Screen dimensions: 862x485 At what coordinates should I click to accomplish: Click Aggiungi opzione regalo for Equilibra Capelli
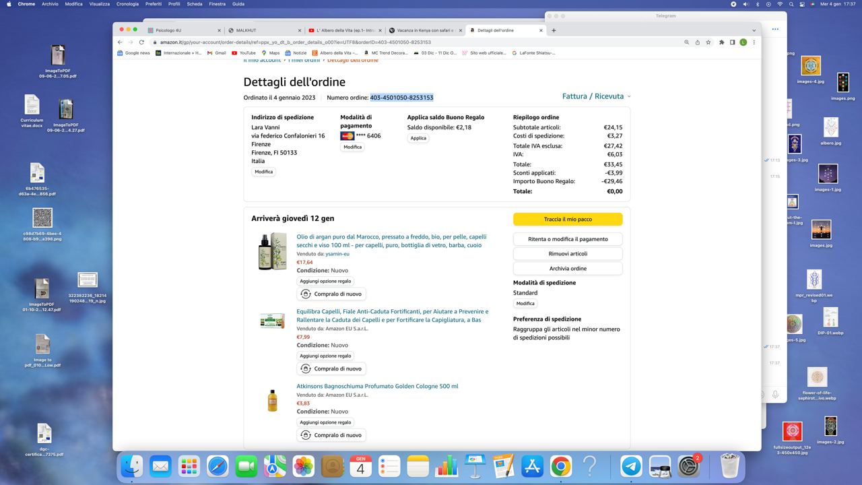pos(325,356)
